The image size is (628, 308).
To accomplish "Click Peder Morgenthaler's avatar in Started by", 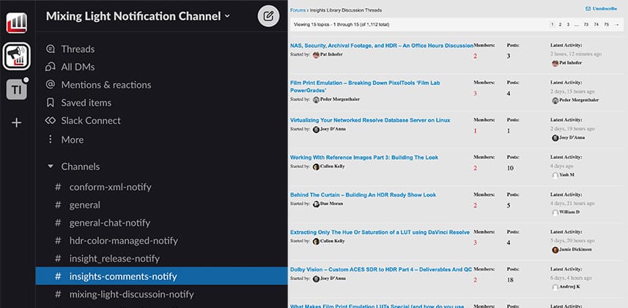I will coord(316,100).
